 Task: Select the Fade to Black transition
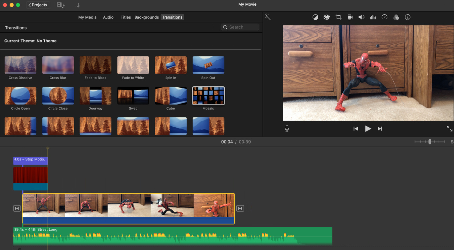tap(96, 65)
